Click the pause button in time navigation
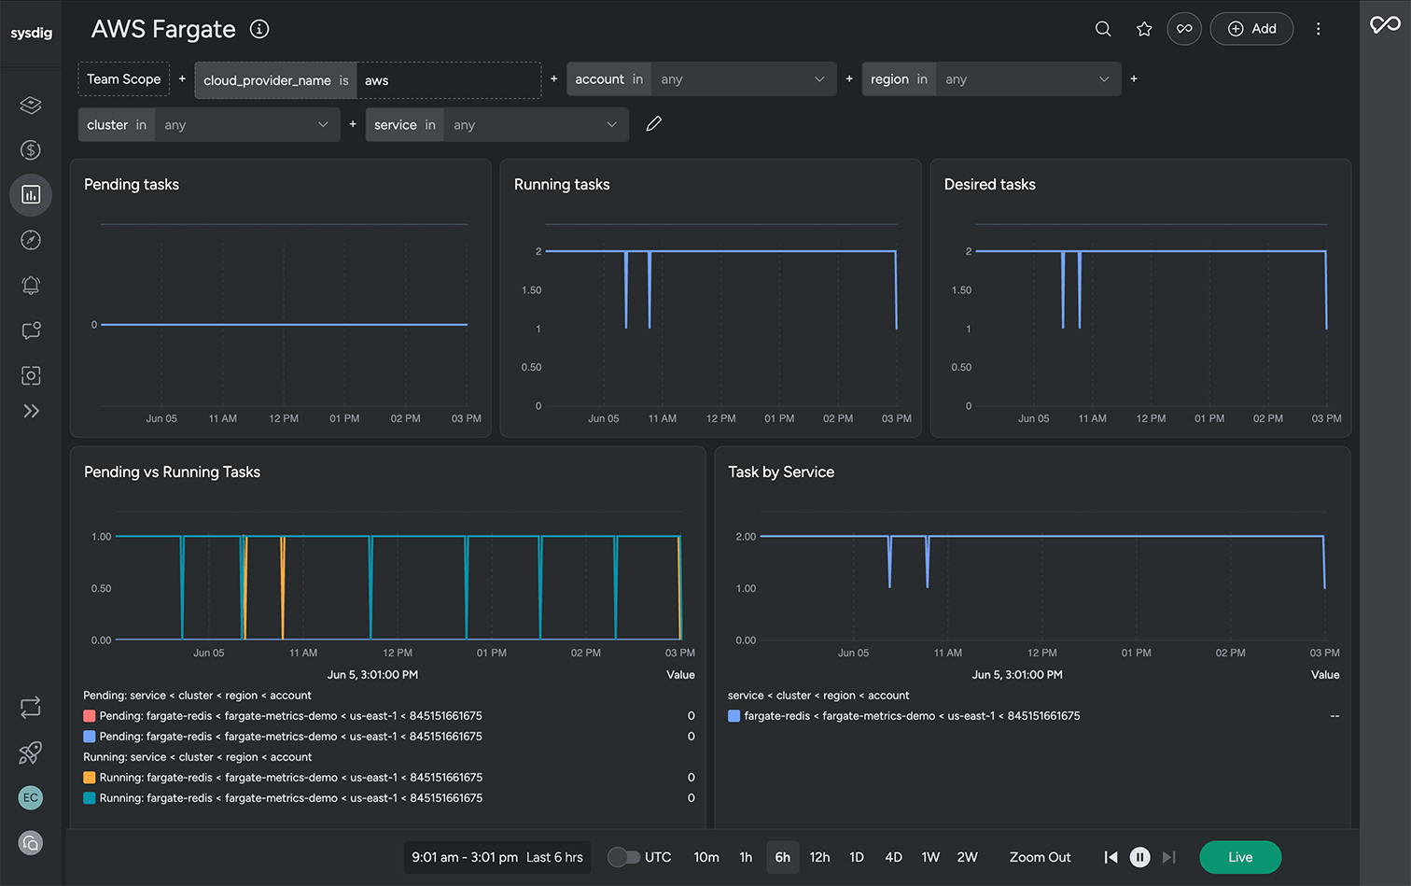The height and width of the screenshot is (886, 1411). [x=1139, y=857]
